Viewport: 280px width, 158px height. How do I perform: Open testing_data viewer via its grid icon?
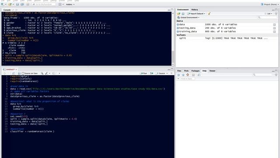pyautogui.click(x=274, y=28)
